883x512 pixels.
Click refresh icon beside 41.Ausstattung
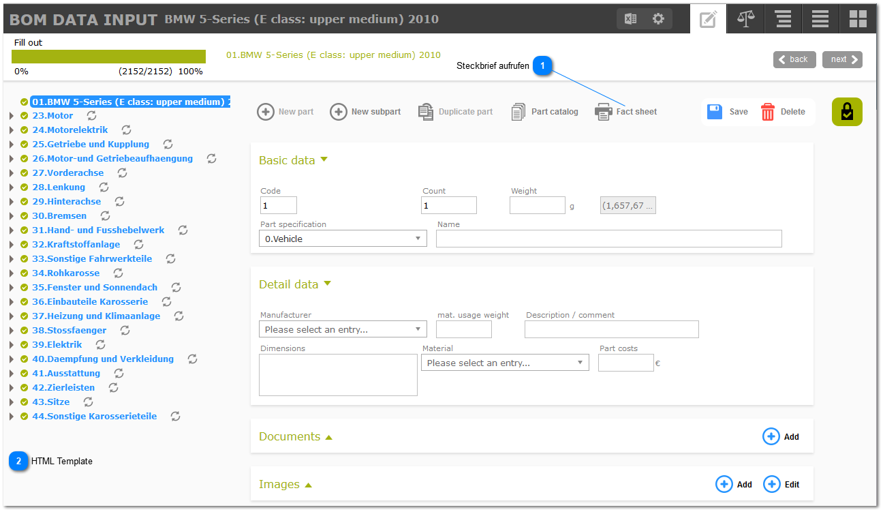coord(119,374)
